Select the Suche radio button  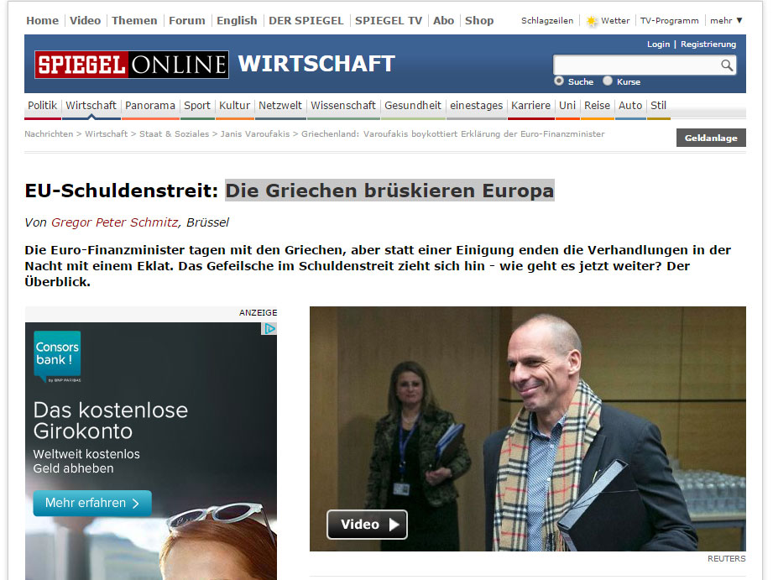pos(558,81)
